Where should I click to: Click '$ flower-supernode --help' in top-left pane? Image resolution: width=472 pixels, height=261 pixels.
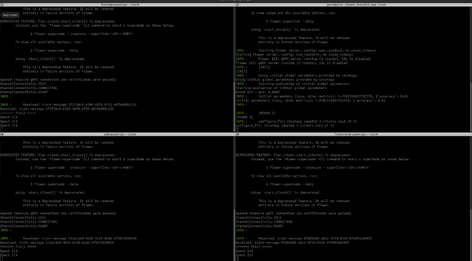(54, 50)
